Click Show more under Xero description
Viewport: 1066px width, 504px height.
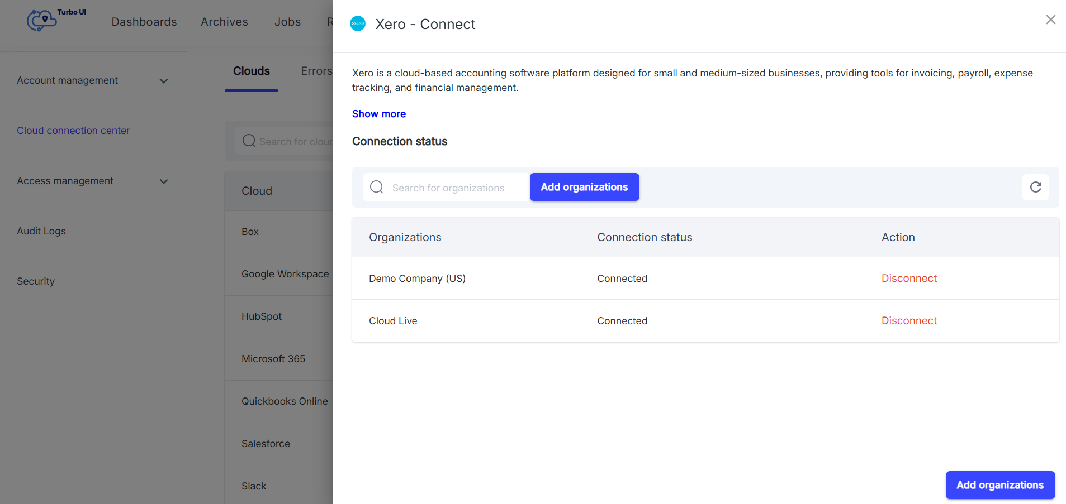coord(379,114)
